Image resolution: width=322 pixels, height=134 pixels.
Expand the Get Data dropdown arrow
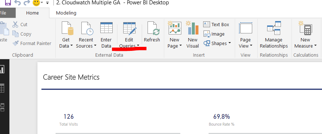(72, 46)
